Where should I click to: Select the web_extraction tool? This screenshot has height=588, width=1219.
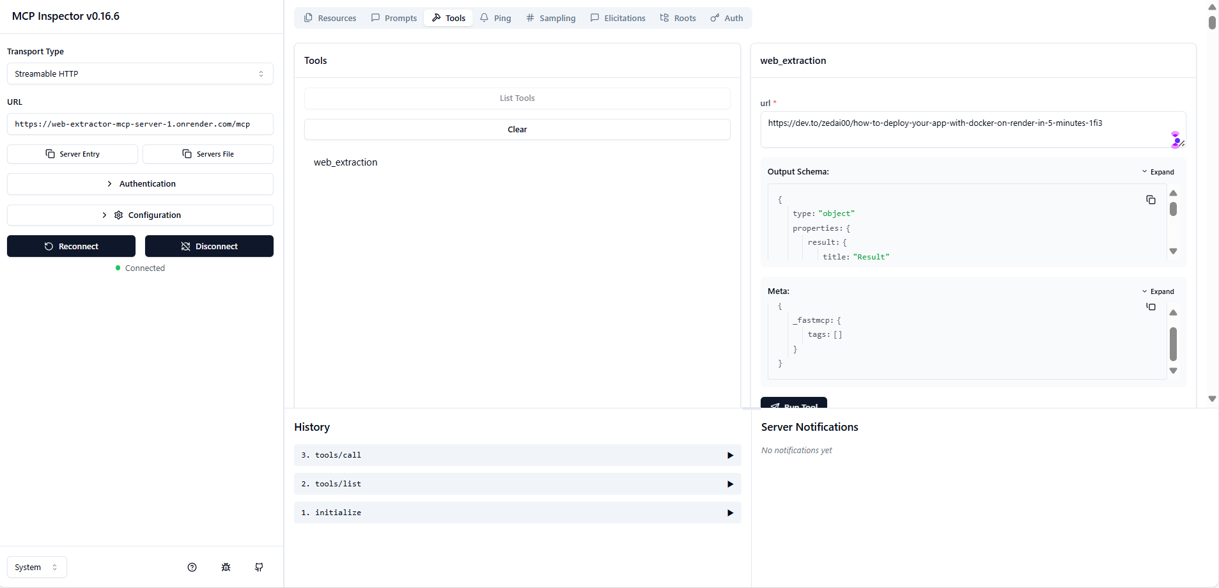click(x=345, y=162)
